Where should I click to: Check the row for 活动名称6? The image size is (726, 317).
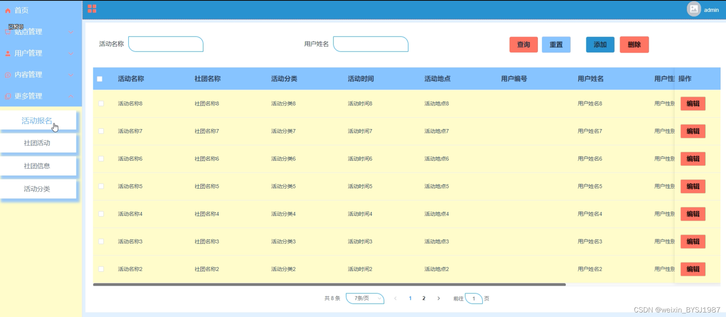[101, 159]
